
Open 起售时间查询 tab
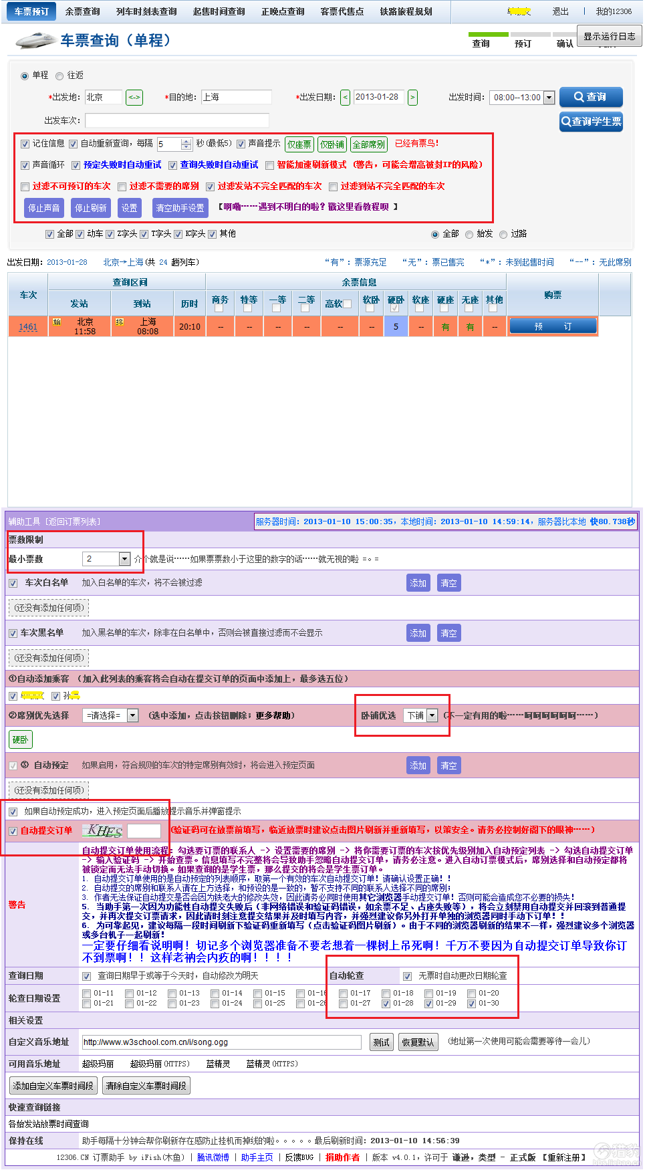click(219, 11)
